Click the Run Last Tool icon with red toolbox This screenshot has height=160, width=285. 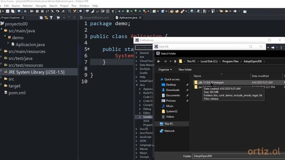pos(145,12)
